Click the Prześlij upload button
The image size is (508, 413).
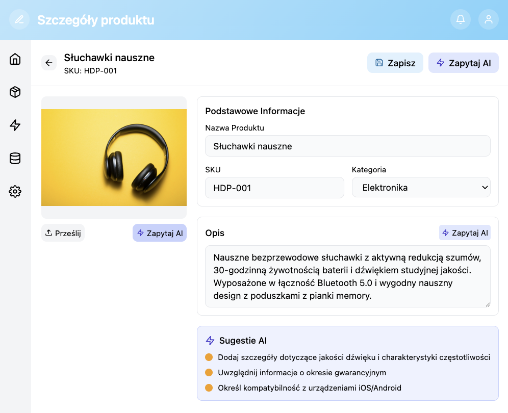[63, 233]
